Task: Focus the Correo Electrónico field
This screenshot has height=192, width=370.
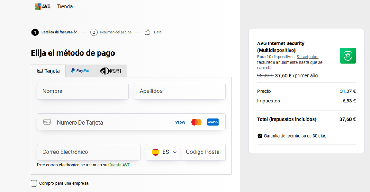Action: [x=89, y=152]
